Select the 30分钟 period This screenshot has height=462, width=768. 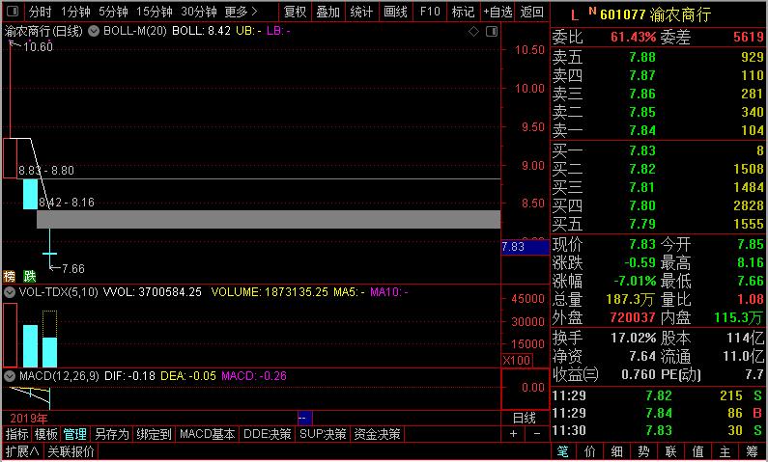click(x=199, y=12)
